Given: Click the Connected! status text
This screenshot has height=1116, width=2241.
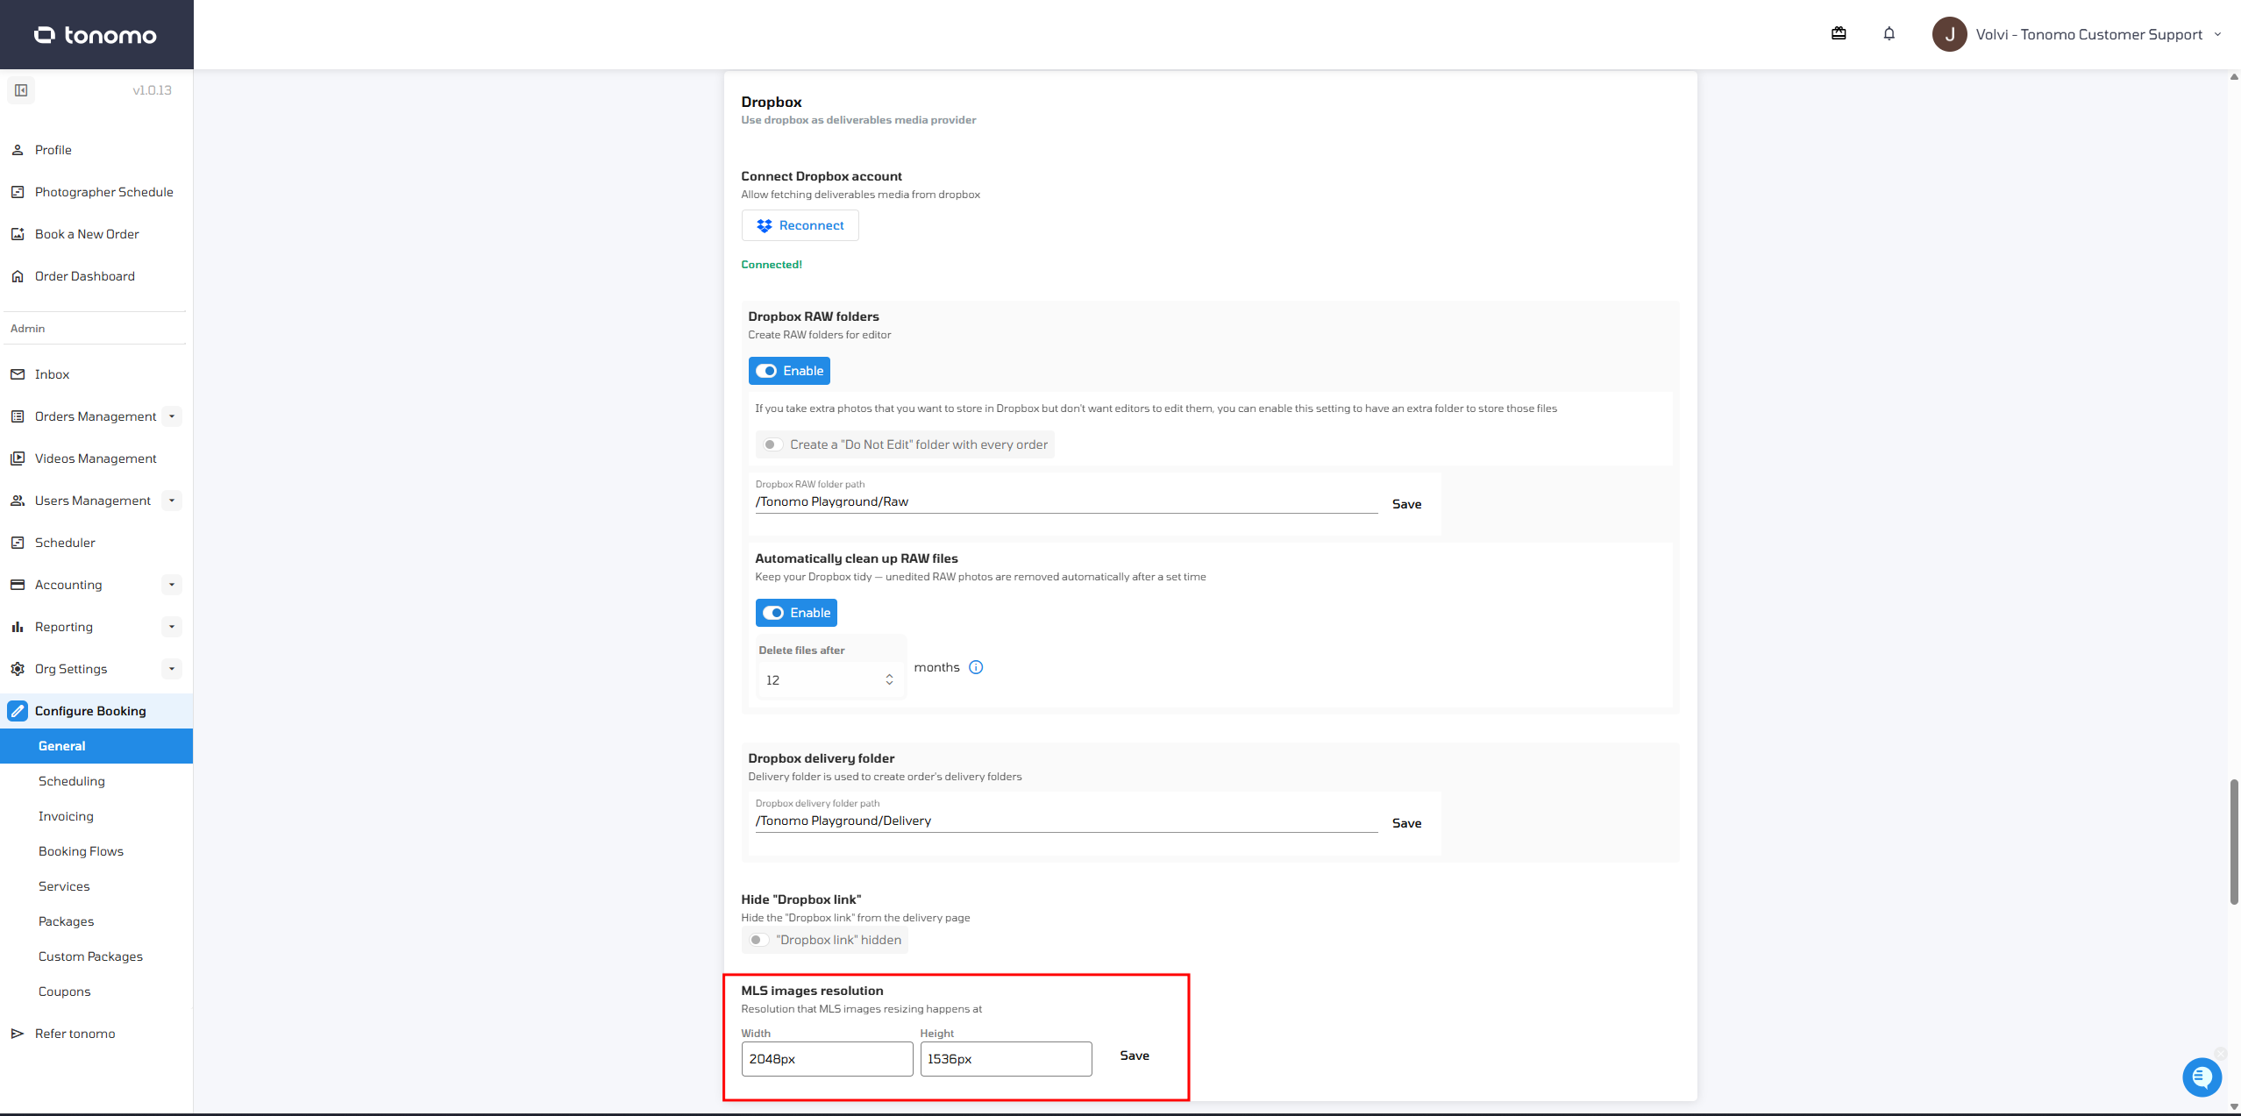Looking at the screenshot, I should click(772, 265).
